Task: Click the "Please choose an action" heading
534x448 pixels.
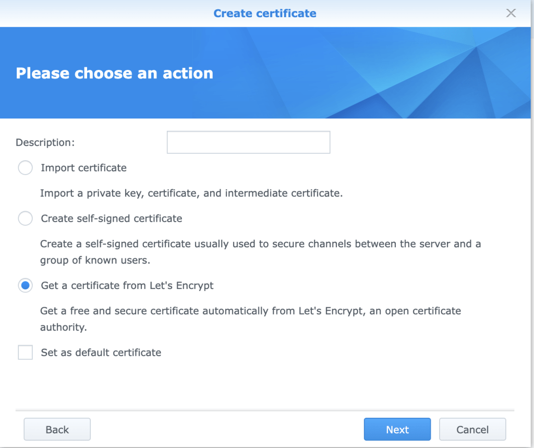Action: pyautogui.click(x=114, y=73)
